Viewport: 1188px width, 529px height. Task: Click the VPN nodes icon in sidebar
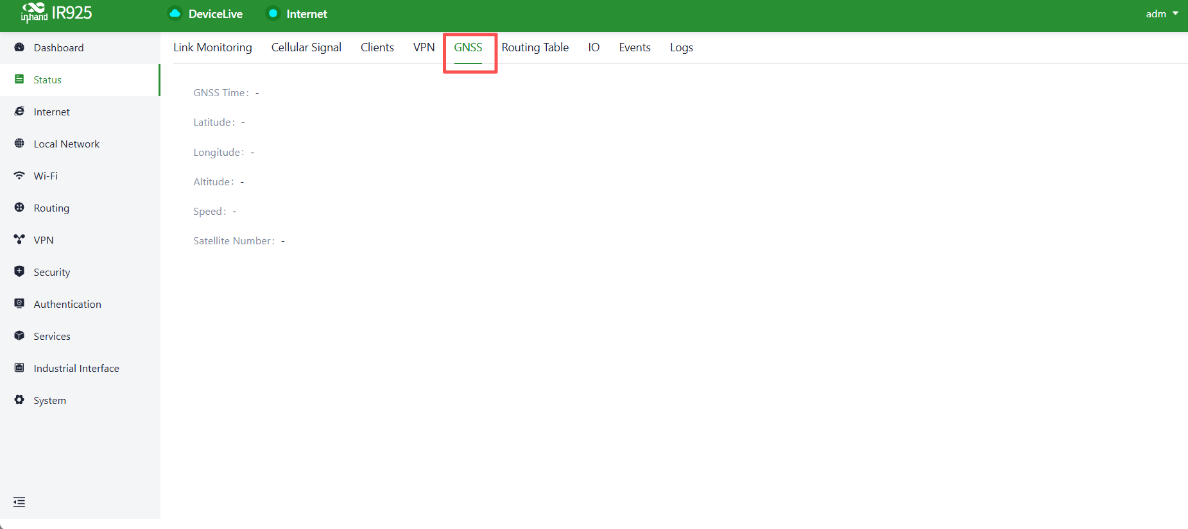click(19, 240)
